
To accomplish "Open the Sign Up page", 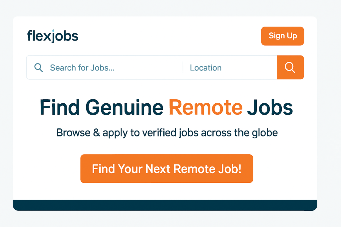I will click(282, 36).
